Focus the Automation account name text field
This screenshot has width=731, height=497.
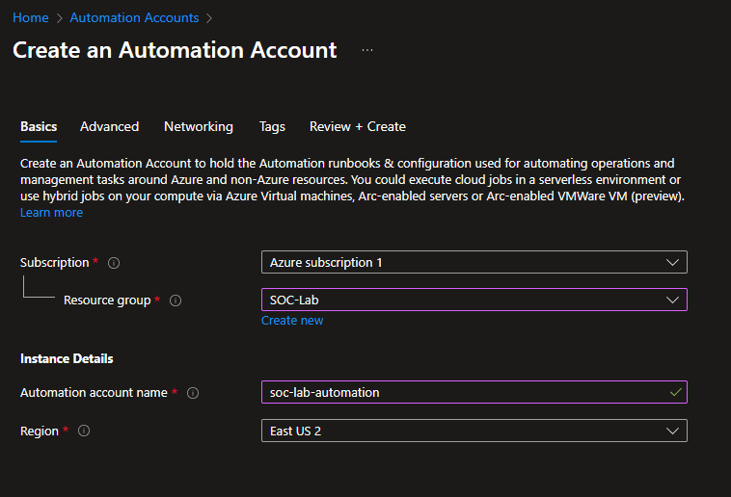pos(463,392)
